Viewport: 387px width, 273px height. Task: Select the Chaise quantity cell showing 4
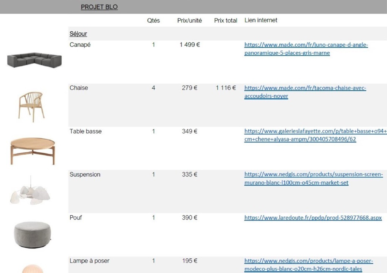click(153, 88)
